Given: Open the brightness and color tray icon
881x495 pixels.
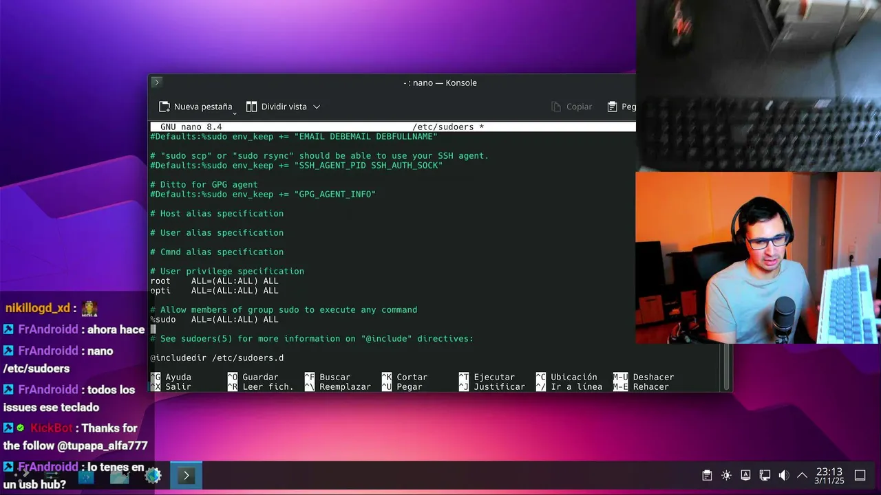Looking at the screenshot, I should 726,475.
